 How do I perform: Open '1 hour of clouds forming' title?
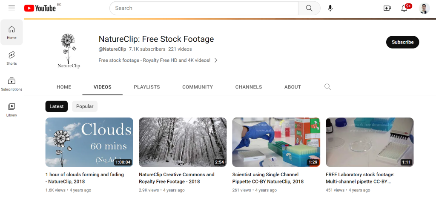(x=85, y=178)
